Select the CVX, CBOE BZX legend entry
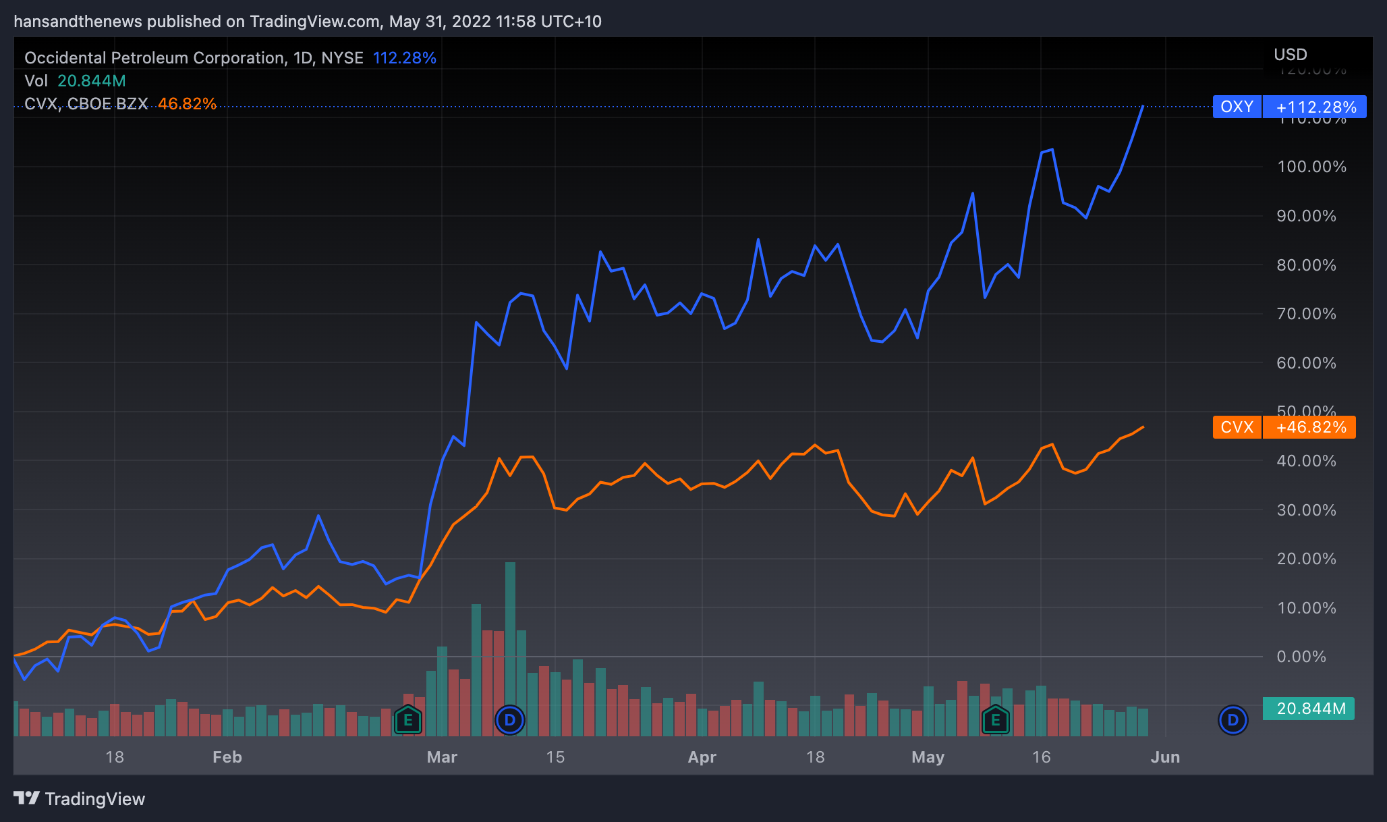The height and width of the screenshot is (822, 1387). [86, 104]
